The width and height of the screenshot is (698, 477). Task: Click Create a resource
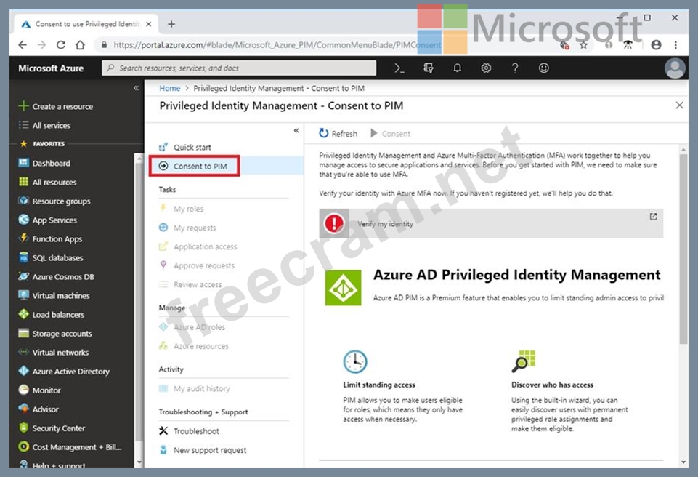tap(62, 106)
